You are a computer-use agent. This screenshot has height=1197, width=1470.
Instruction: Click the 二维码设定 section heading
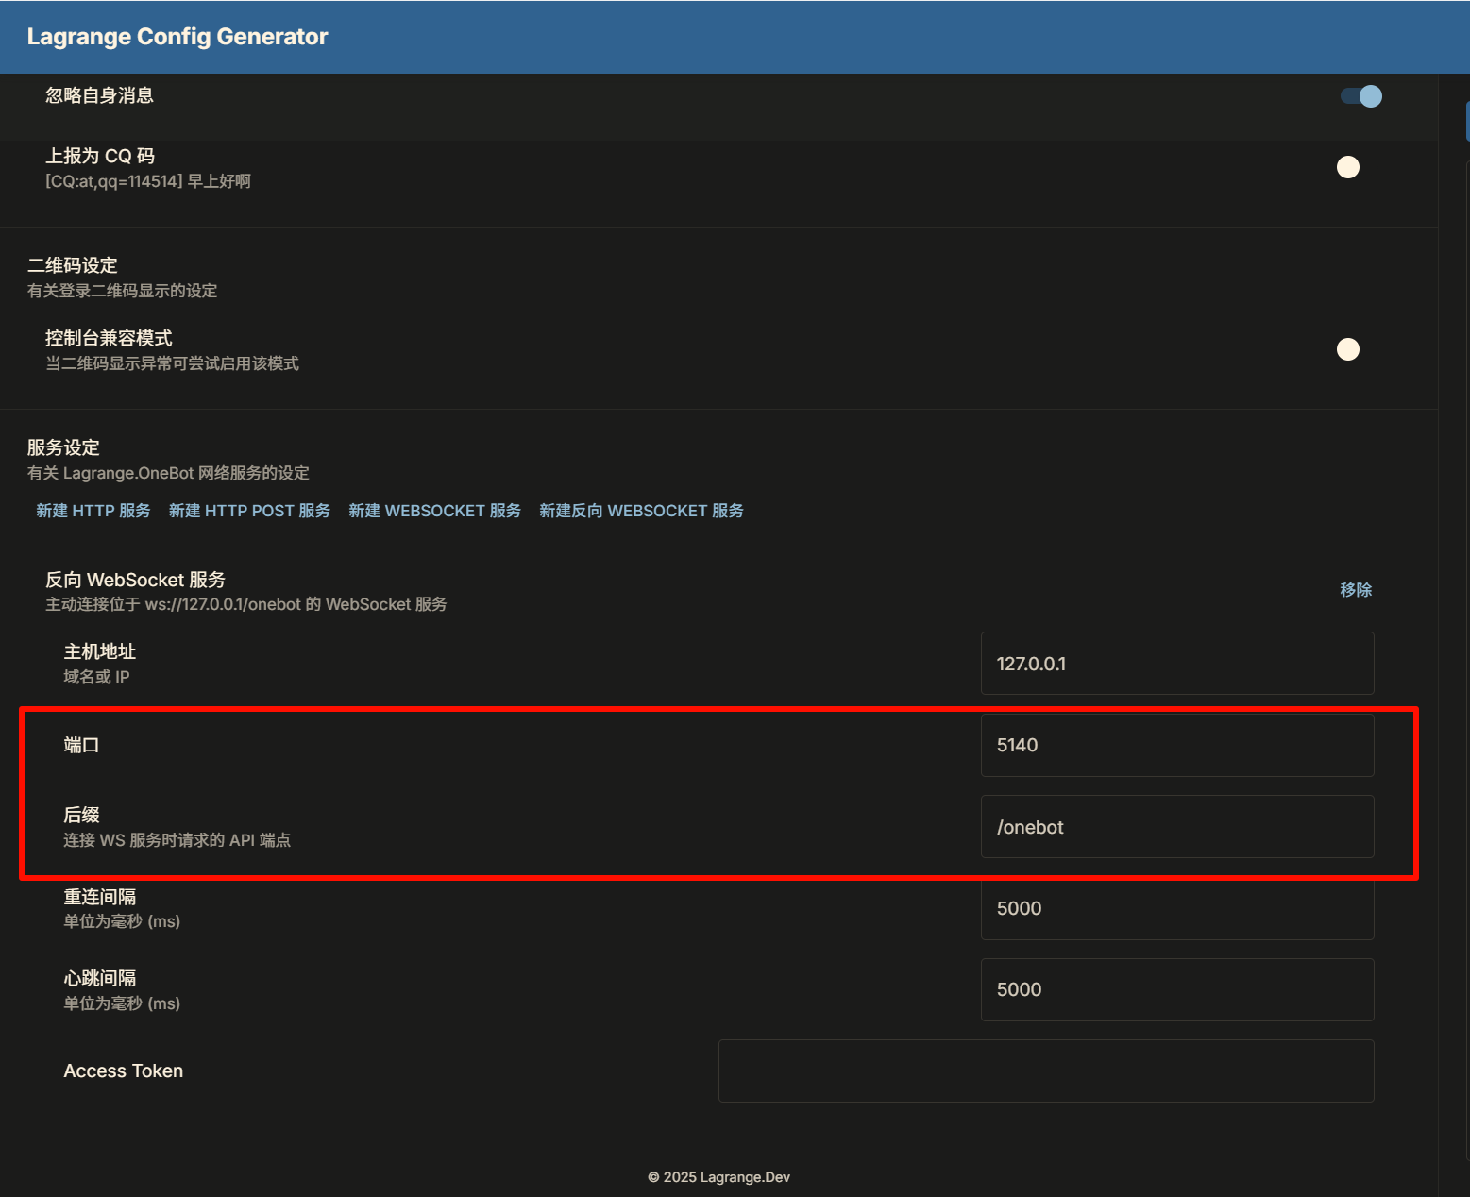coord(73,265)
